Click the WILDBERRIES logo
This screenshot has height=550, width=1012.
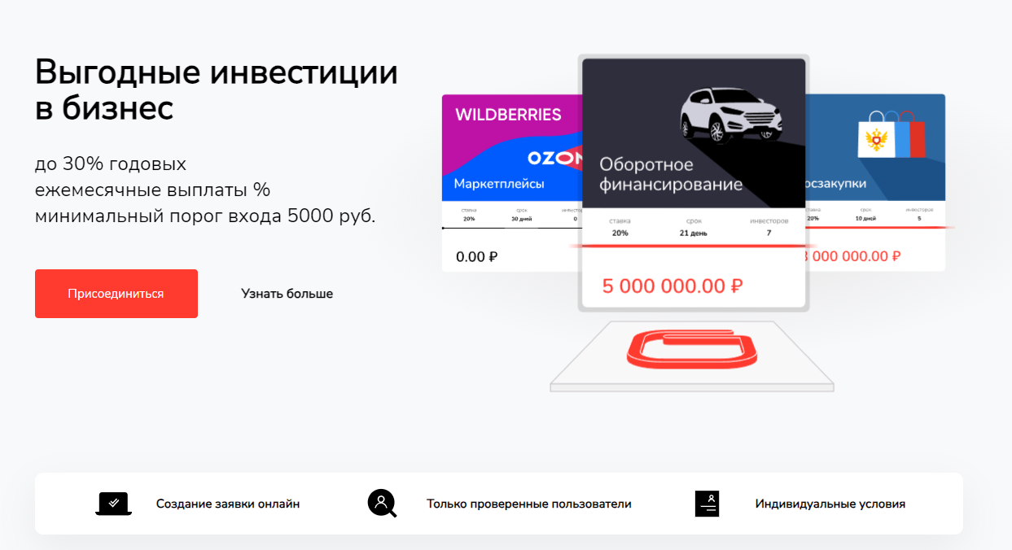pyautogui.click(x=508, y=115)
